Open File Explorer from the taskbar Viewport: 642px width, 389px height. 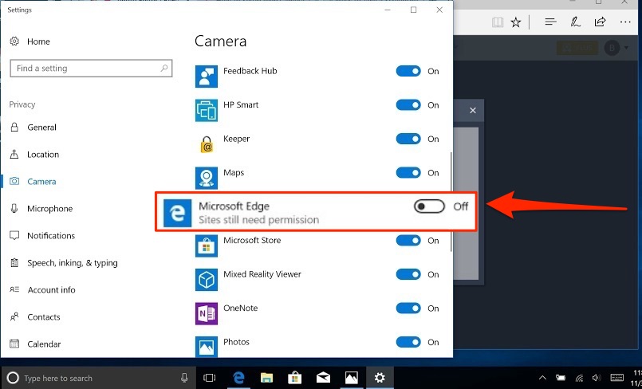(266, 378)
